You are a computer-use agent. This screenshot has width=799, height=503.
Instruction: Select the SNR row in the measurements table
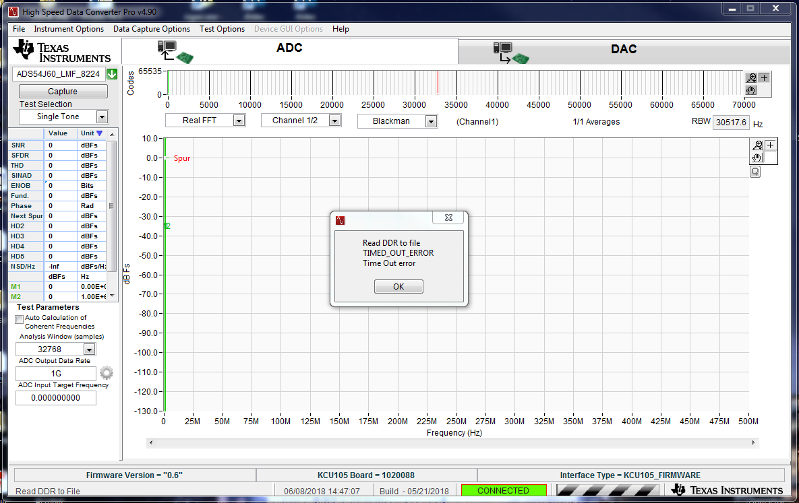pyautogui.click(x=57, y=145)
